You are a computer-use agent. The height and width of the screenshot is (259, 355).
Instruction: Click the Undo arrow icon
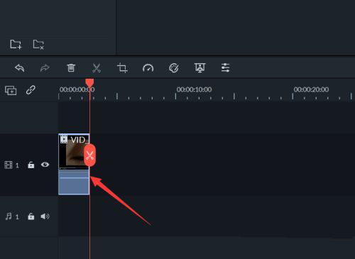point(20,68)
